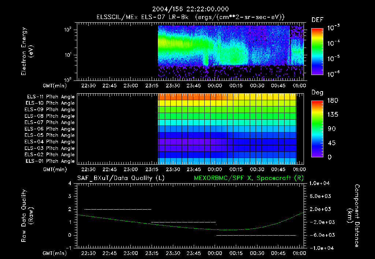Screen dimensions: 375x259
Task: Click the -2.0e+03 right axis value
Action: click(323, 222)
